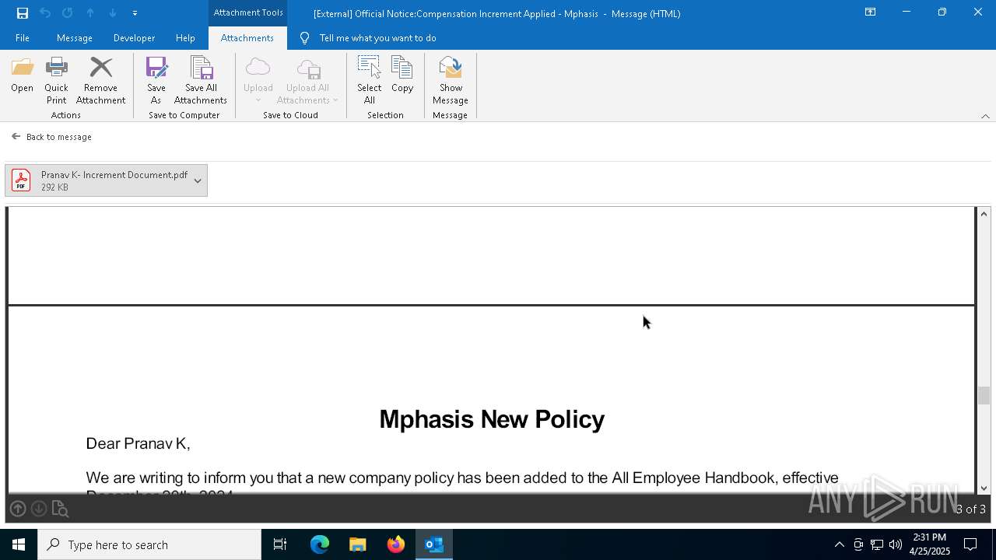Quick Print the attachment

click(56, 81)
